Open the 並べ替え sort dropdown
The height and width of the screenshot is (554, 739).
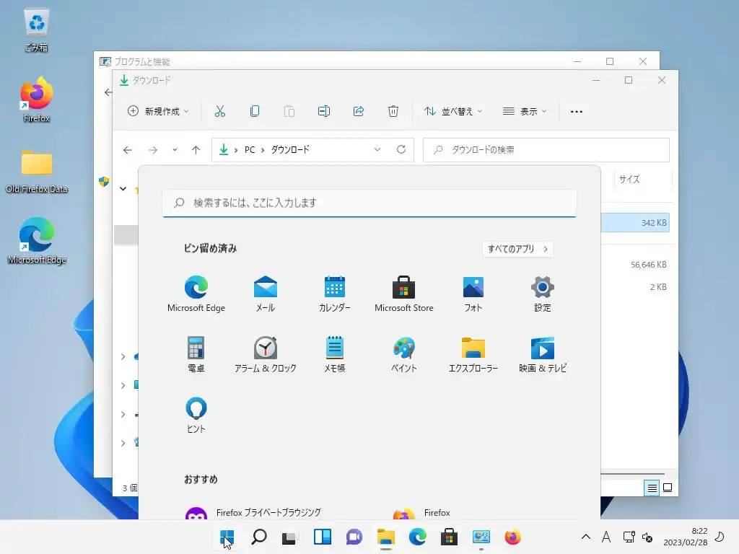(453, 111)
